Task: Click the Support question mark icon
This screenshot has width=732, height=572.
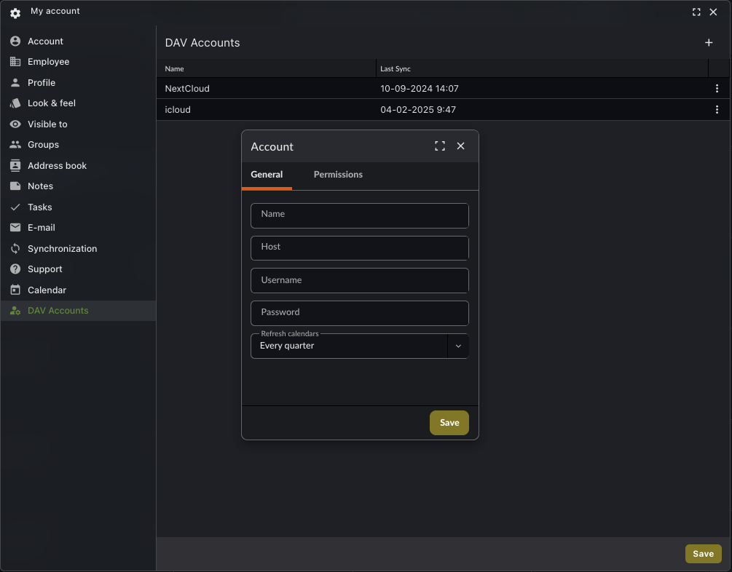Action: pos(15,269)
